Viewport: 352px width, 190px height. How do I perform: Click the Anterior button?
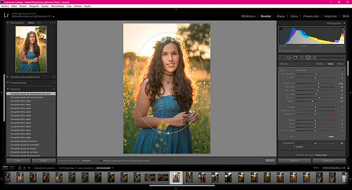click(294, 160)
